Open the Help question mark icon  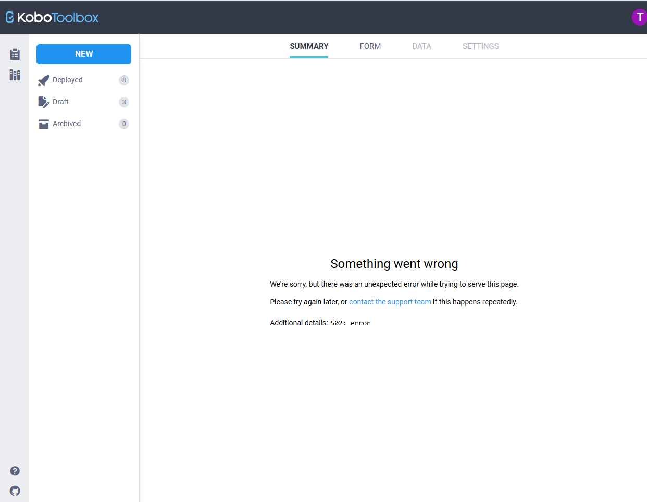pos(15,471)
